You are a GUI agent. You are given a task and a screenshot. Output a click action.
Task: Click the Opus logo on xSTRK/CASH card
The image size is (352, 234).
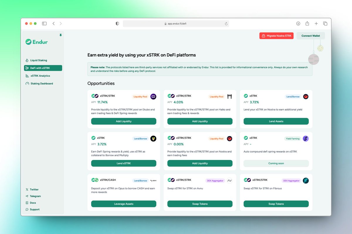pos(153,181)
